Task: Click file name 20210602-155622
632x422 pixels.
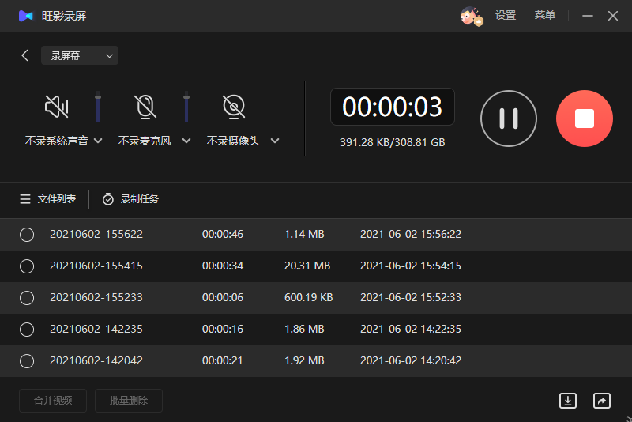Action: (96, 234)
